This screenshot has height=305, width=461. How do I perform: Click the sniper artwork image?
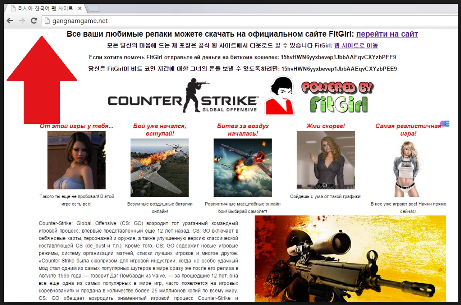click(350, 258)
